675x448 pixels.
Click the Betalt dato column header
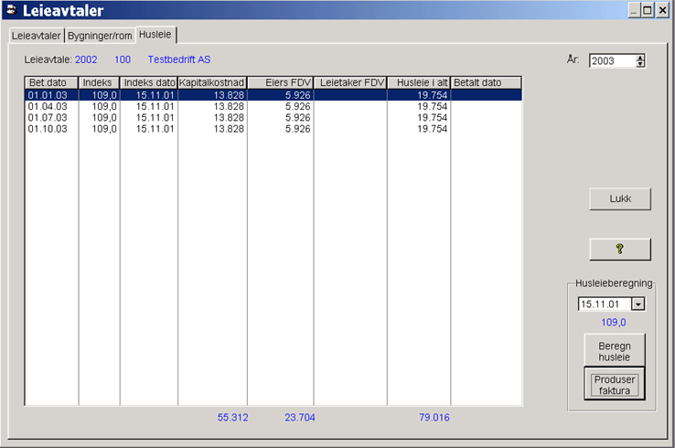coord(486,82)
